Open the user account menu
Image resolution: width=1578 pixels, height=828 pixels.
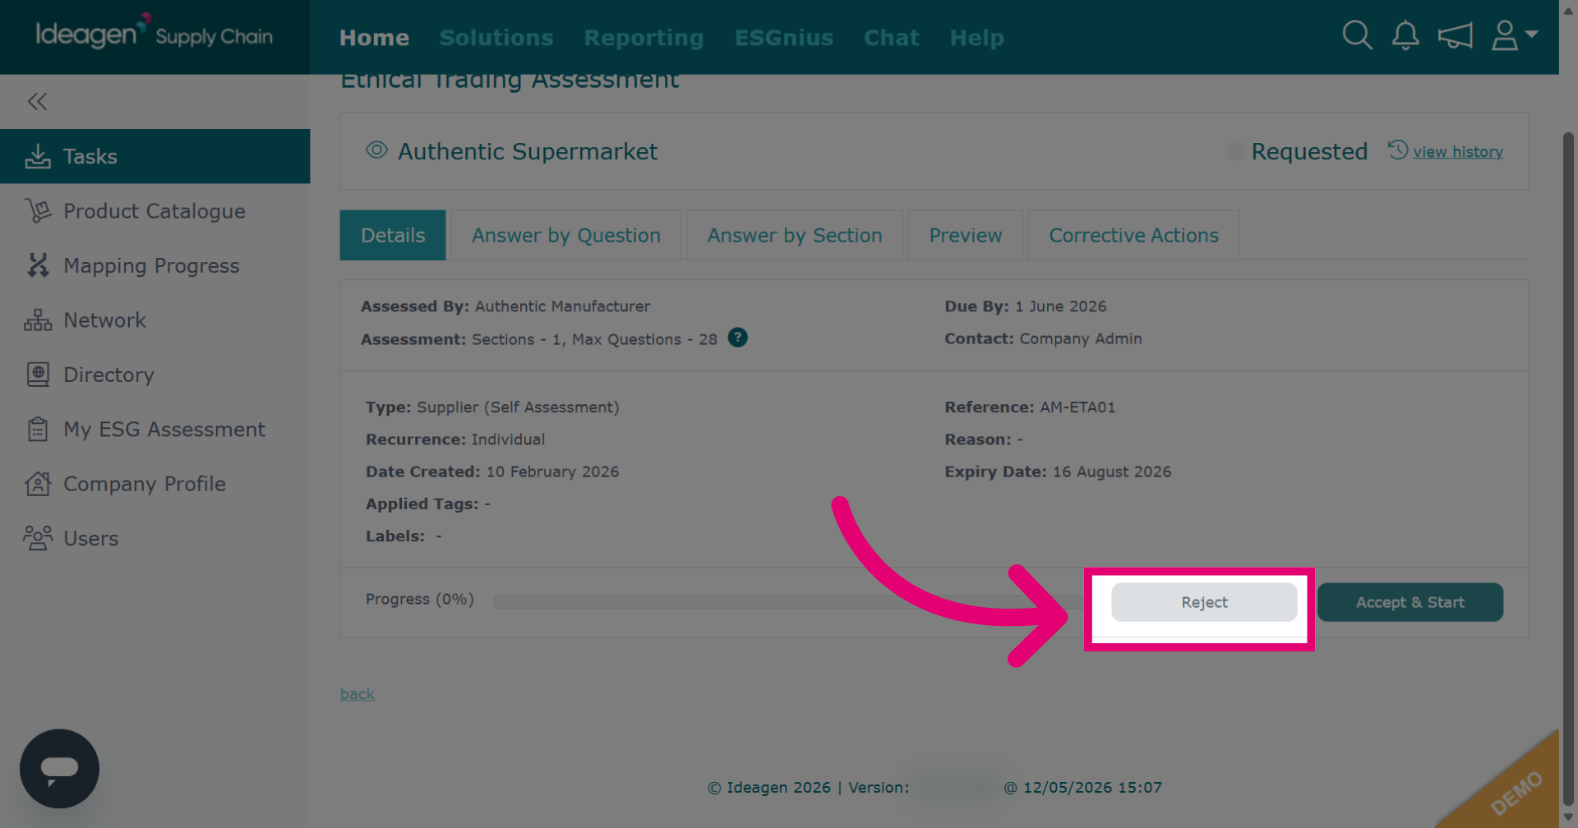coord(1514,36)
